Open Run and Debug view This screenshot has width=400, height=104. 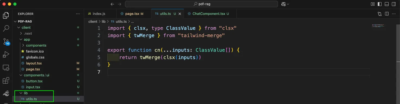[x=6, y=54]
